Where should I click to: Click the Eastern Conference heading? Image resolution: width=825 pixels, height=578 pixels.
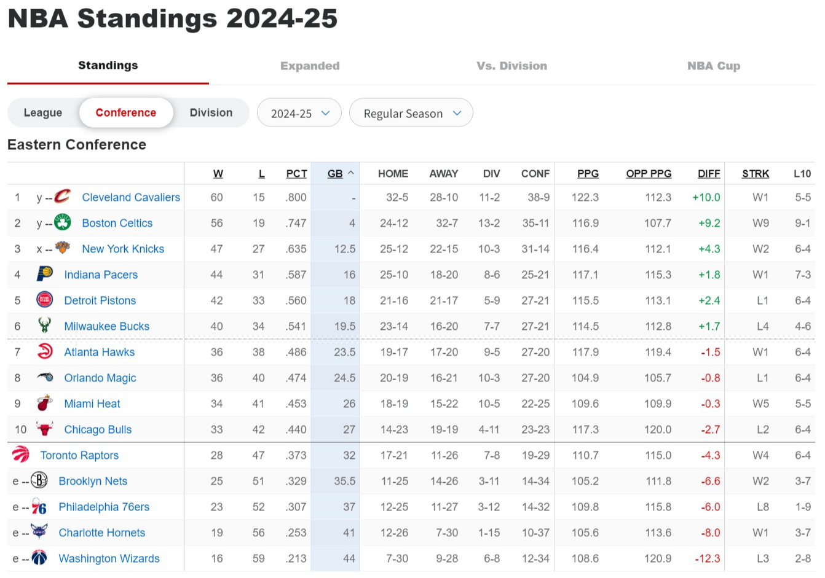[x=77, y=144]
